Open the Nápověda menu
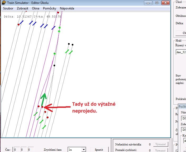This screenshot has width=186, height=152. pos(67,8)
